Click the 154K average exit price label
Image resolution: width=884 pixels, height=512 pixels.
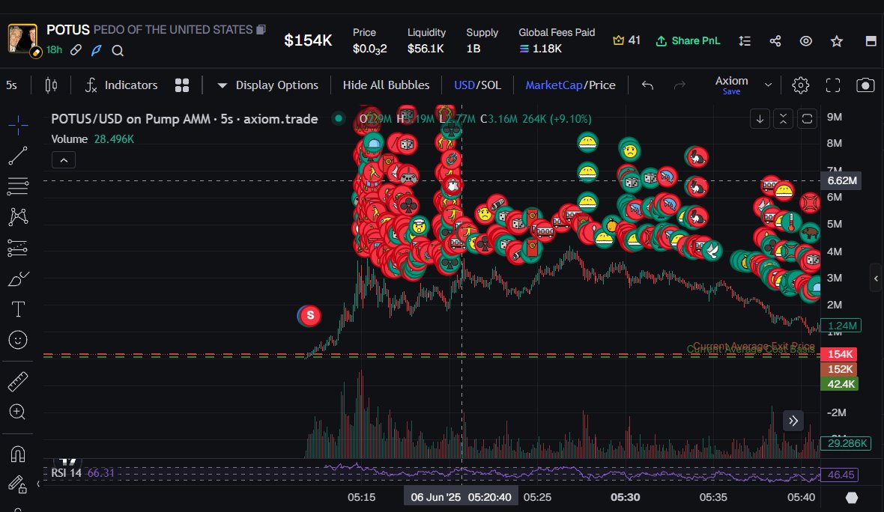coord(840,354)
